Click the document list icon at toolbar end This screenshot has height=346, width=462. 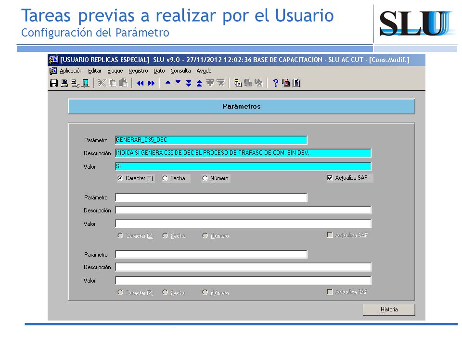(x=296, y=83)
